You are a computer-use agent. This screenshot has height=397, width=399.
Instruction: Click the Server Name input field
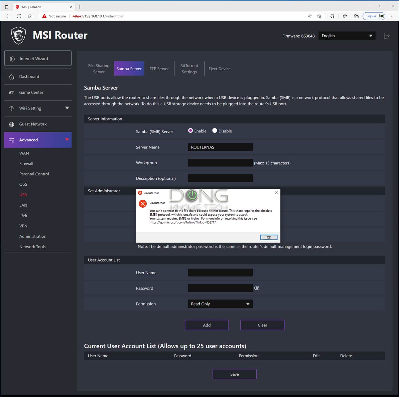pos(220,147)
